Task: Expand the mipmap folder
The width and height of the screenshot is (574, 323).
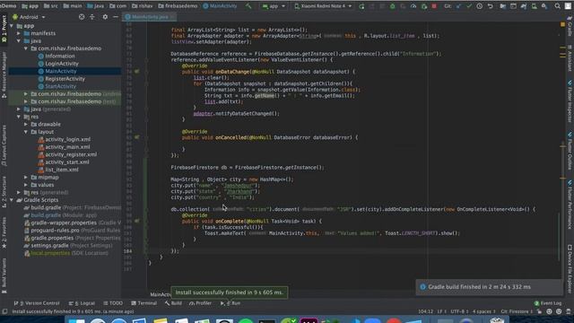Action: [x=26, y=178]
